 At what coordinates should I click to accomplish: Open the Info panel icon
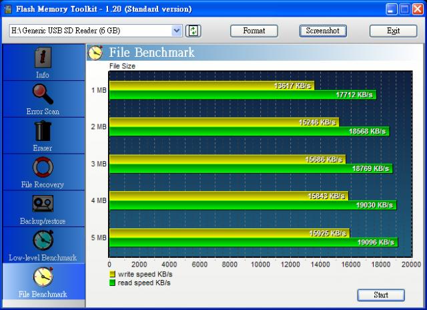43,57
